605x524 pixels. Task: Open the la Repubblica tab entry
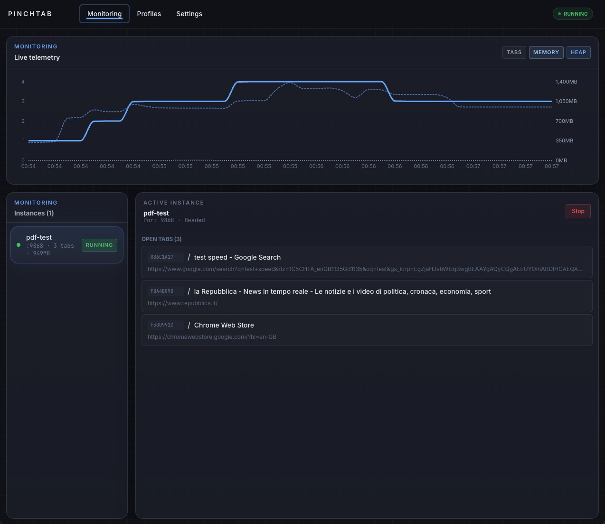click(x=367, y=296)
